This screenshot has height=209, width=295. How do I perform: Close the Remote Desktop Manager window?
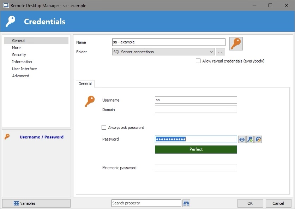[286, 5]
